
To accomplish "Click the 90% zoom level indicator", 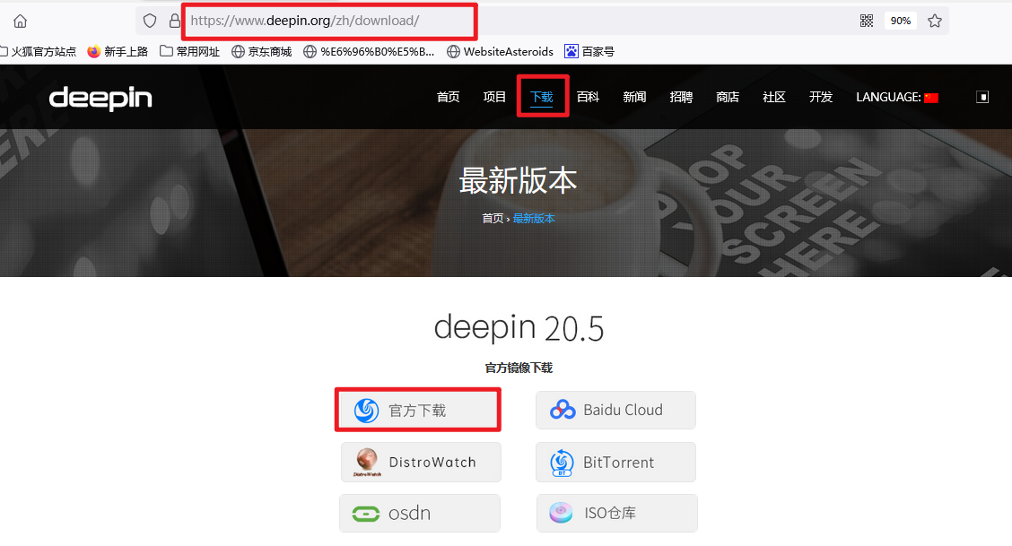I will point(901,21).
